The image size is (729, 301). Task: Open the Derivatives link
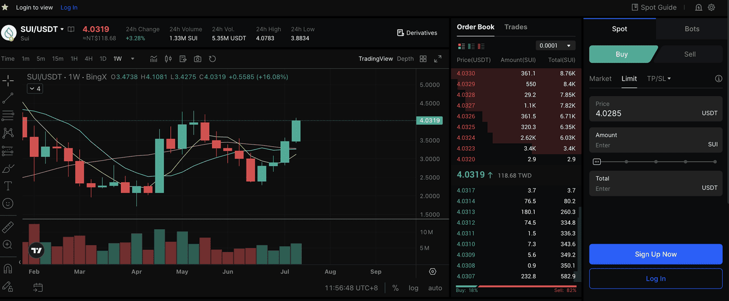(417, 33)
